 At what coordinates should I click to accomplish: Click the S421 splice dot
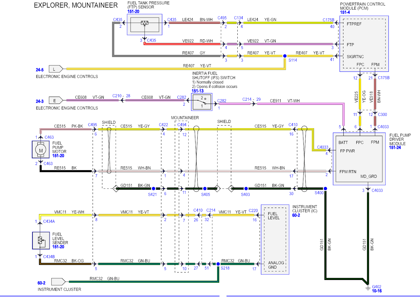(x=153, y=189)
